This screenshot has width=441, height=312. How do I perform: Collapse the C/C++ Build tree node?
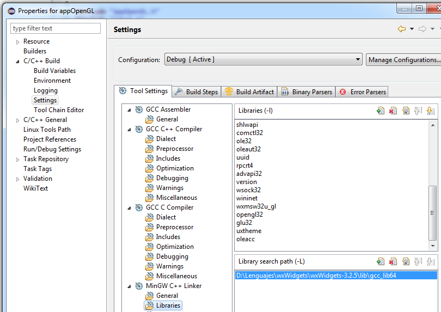(x=17, y=62)
